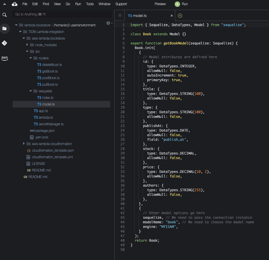Select model.ts in the file tree
The image size is (269, 260).
pos(61,104)
